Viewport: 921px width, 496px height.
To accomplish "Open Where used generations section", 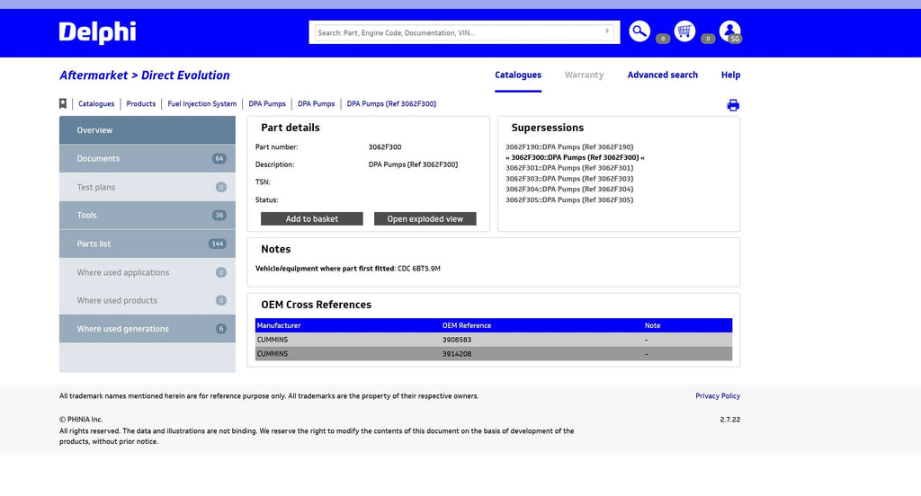I will (122, 329).
